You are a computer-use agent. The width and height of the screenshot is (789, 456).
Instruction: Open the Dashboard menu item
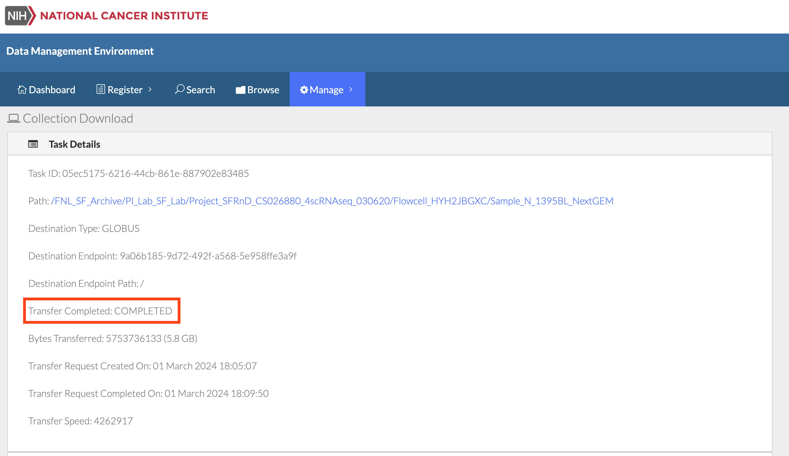click(x=52, y=90)
